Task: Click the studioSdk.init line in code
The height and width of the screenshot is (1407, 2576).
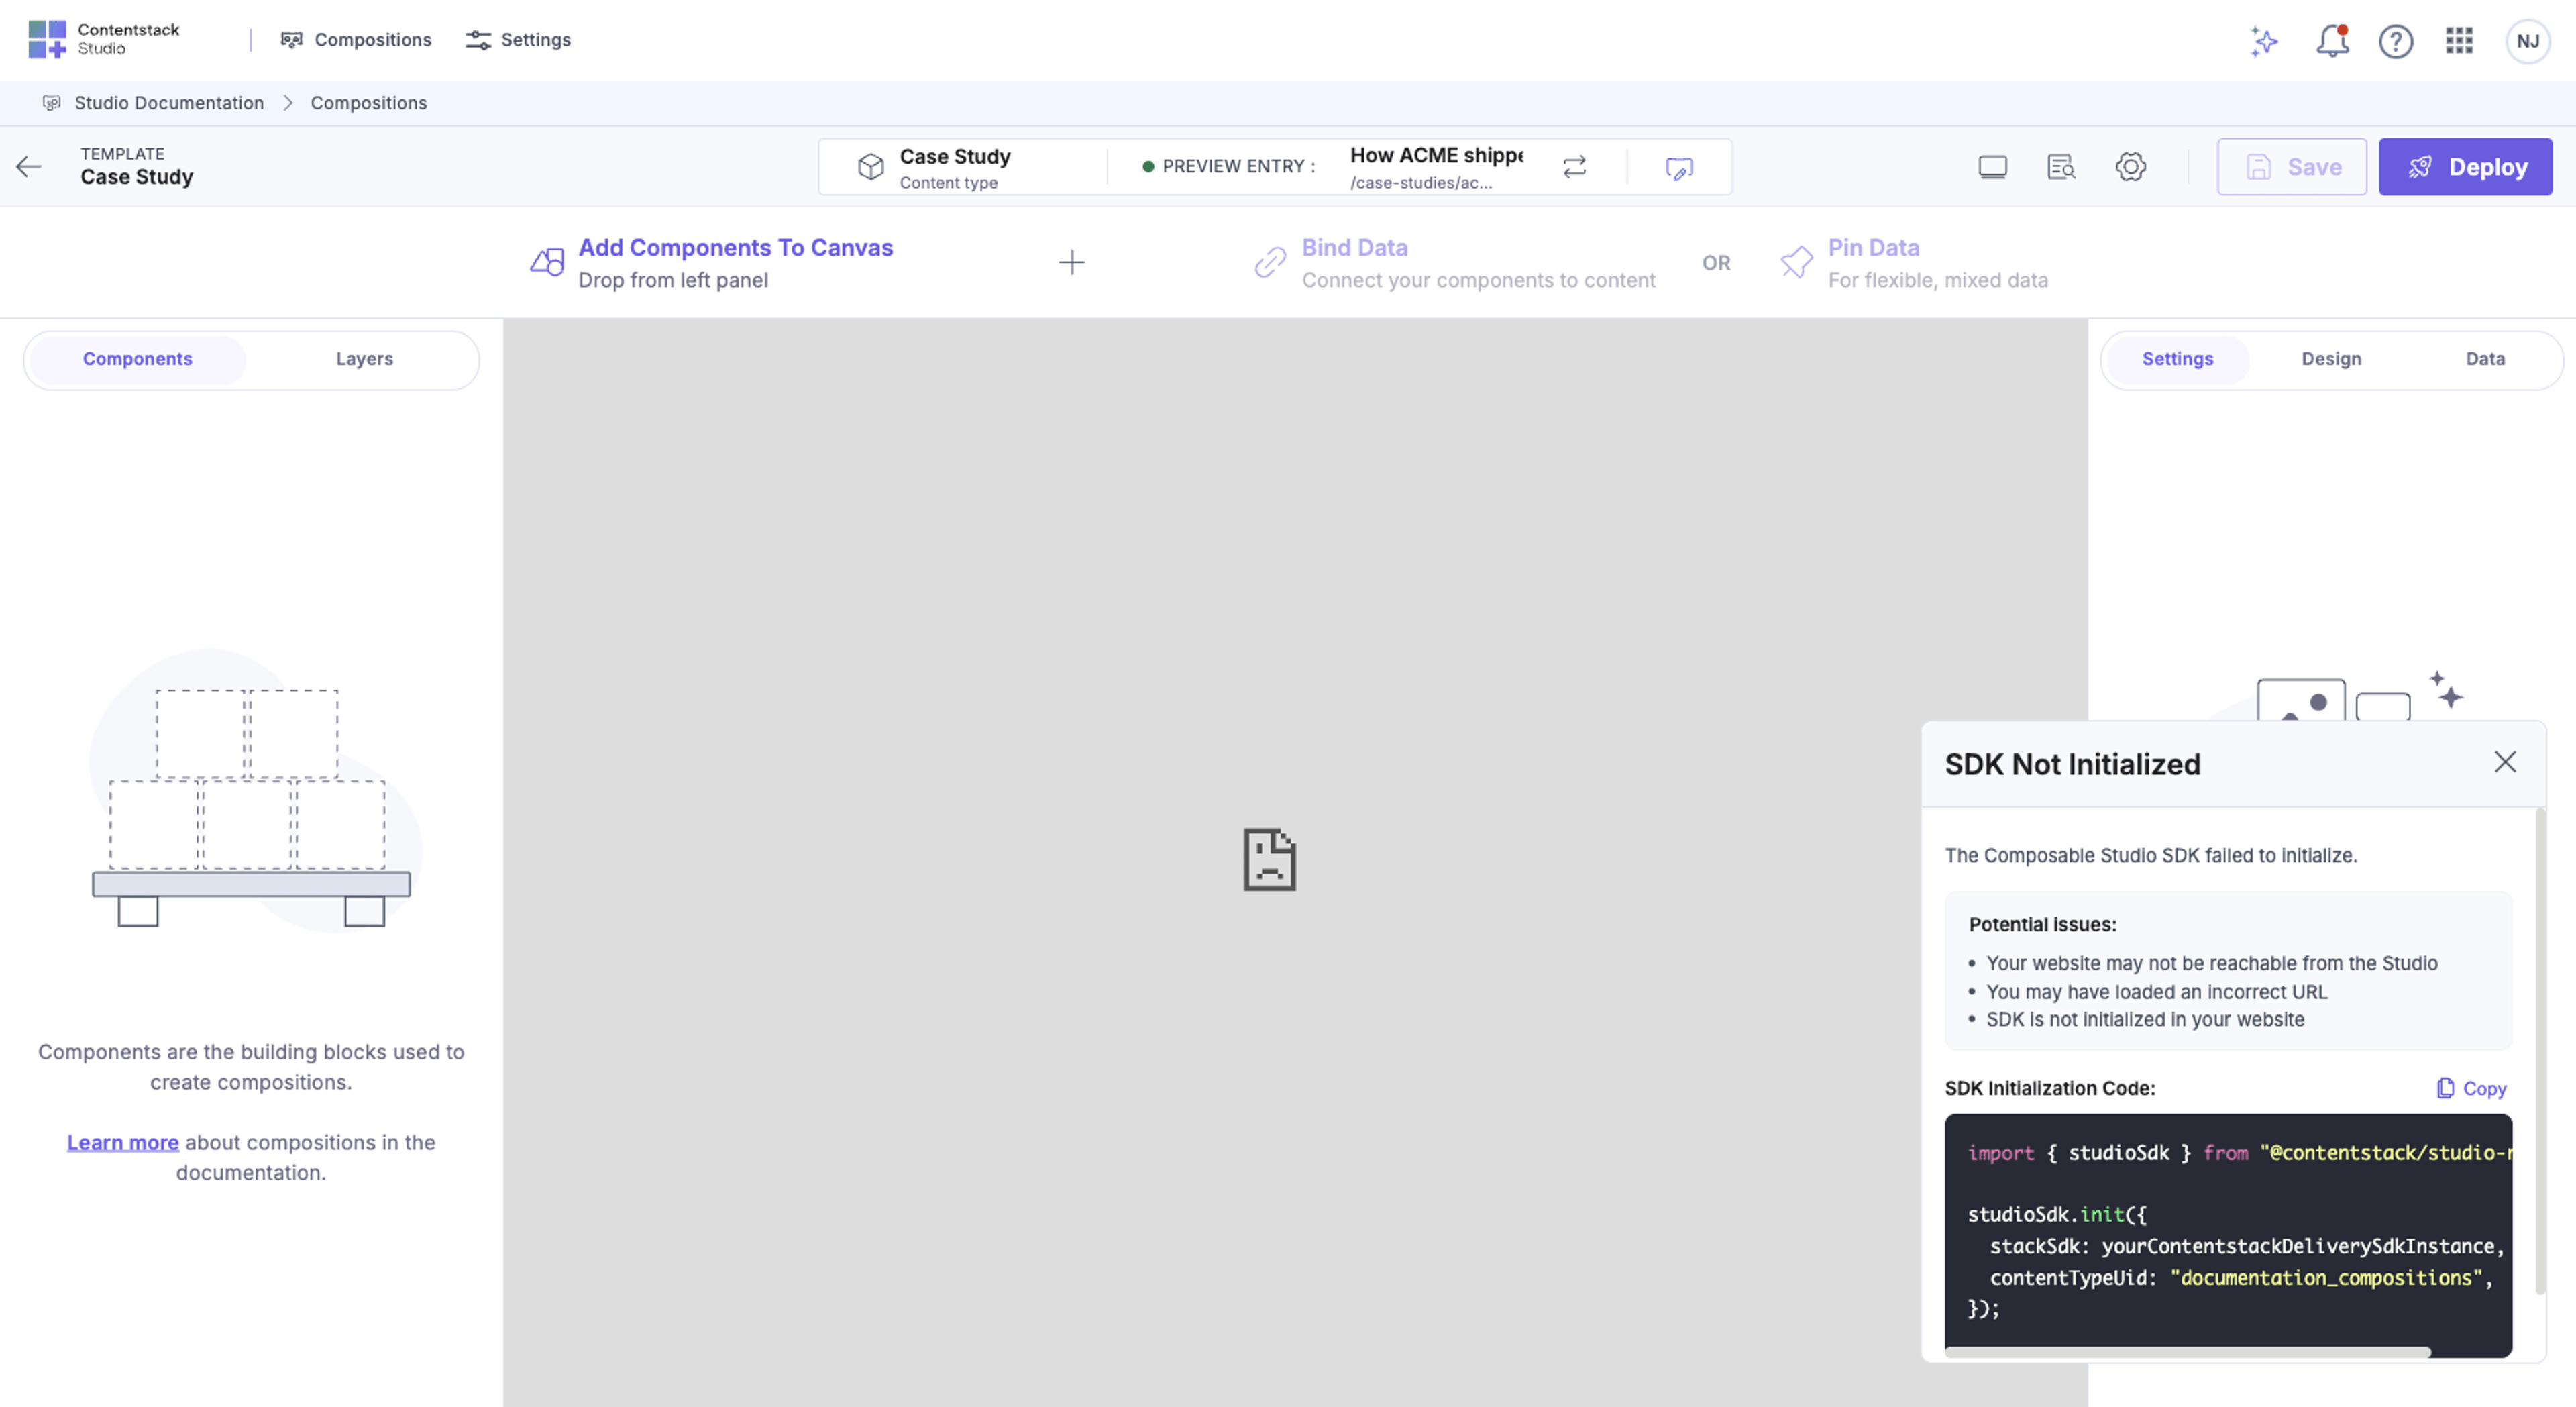Action: [2057, 1214]
